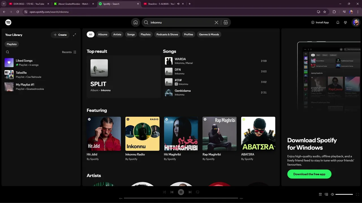Reload the Spotify page
The width and height of the screenshot is (362, 203).
[x=18, y=12]
